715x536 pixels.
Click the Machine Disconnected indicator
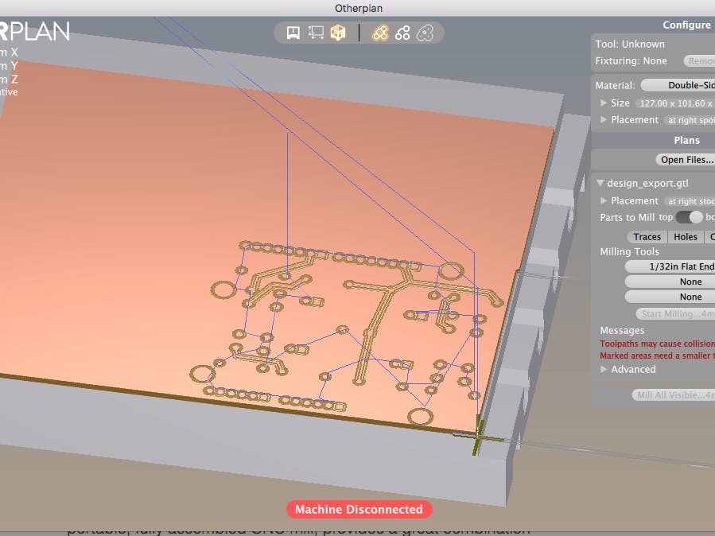pos(358,509)
